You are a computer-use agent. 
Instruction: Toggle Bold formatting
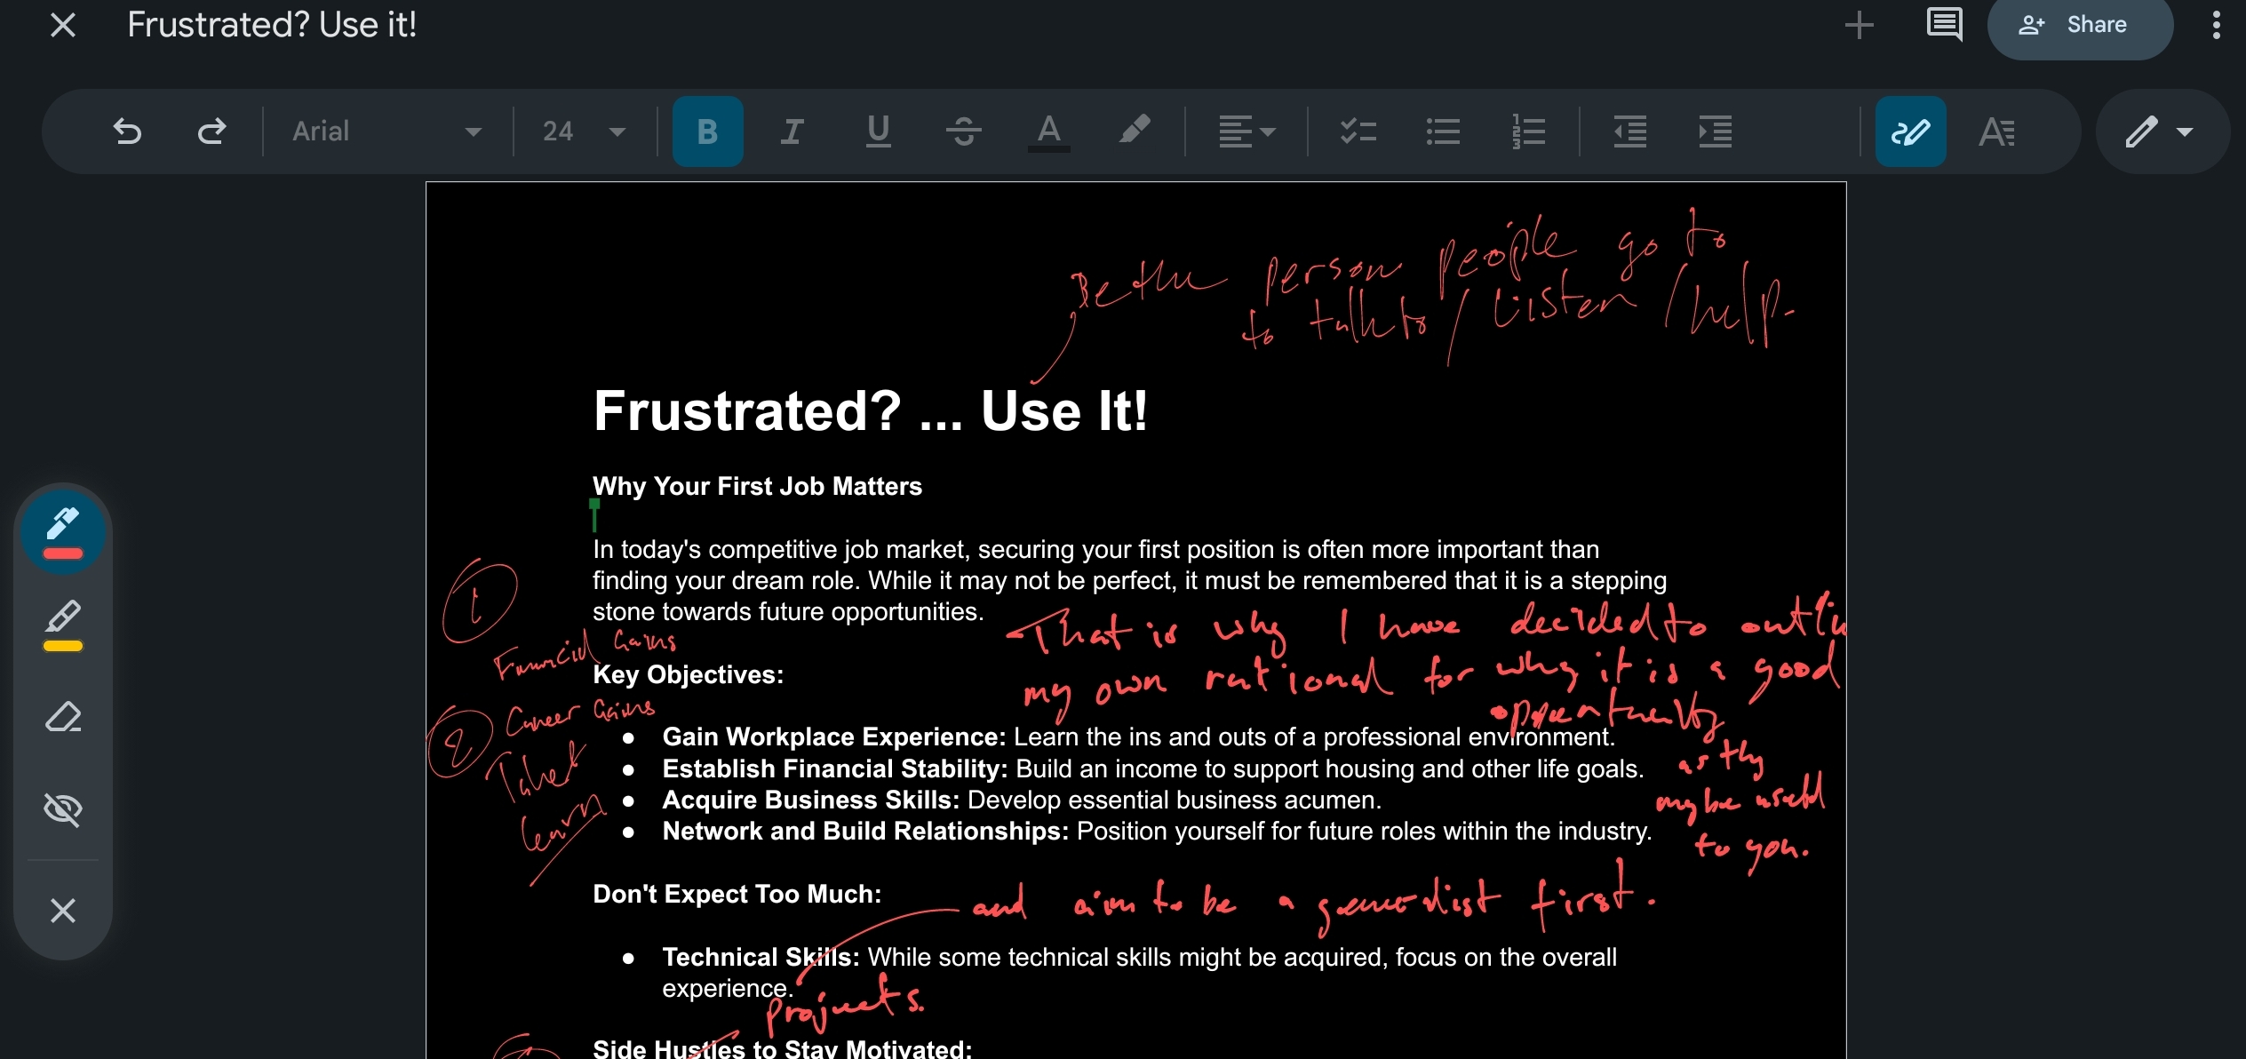tap(707, 131)
